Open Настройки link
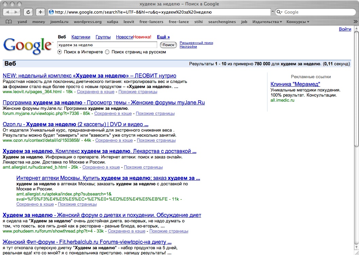The height and width of the screenshot is (255, 359). (x=188, y=47)
